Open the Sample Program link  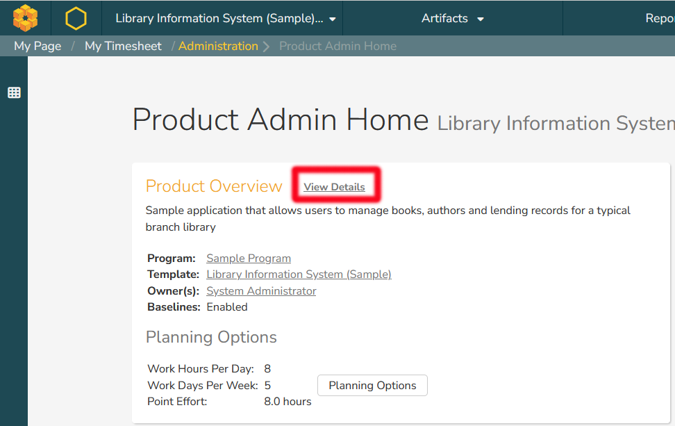click(249, 259)
